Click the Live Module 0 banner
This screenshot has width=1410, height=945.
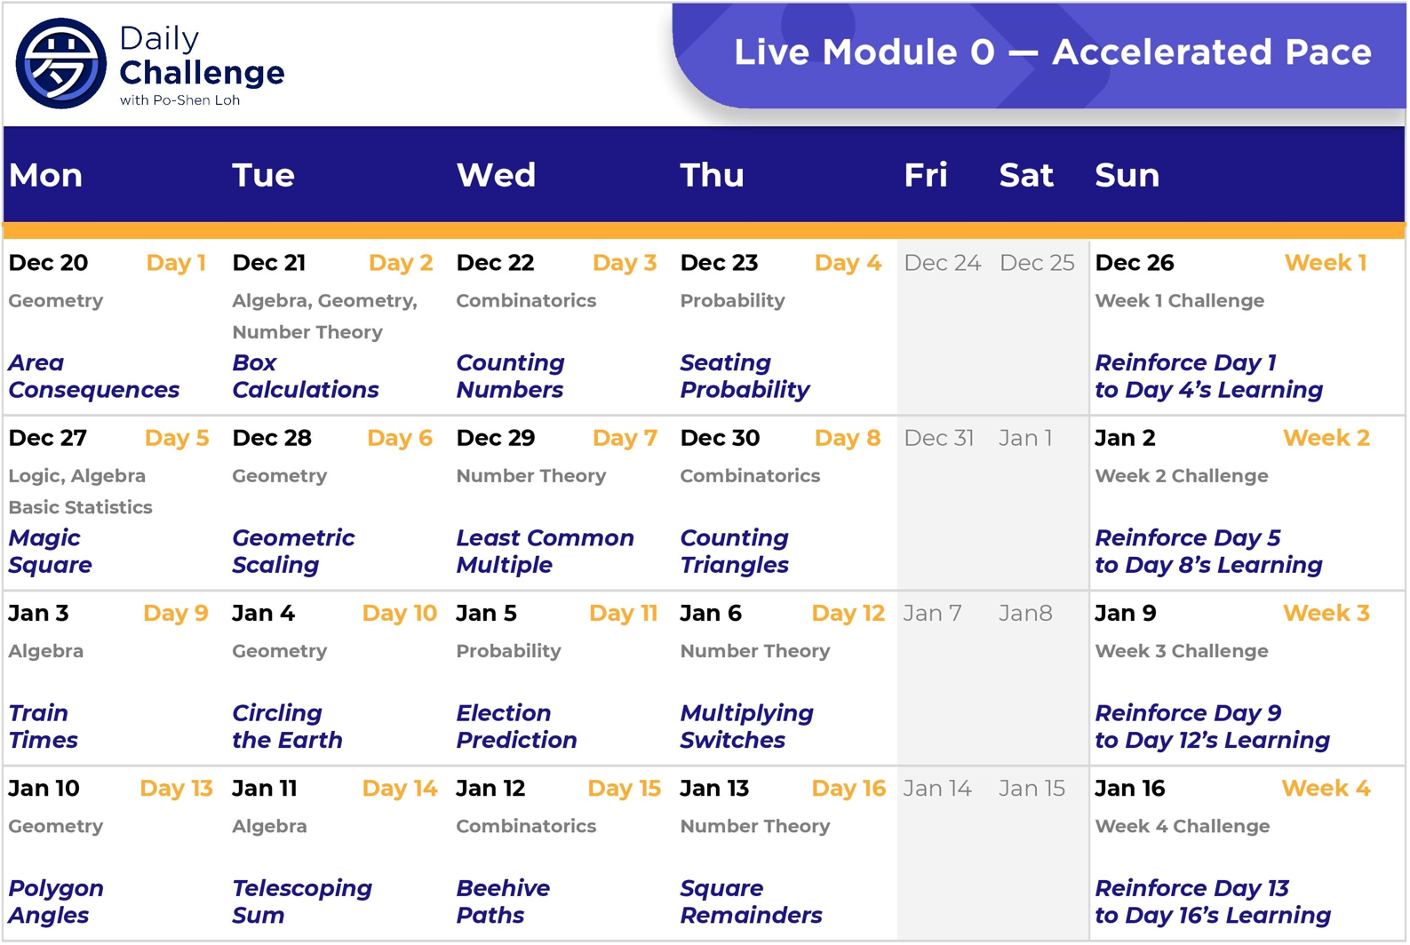tap(1052, 52)
